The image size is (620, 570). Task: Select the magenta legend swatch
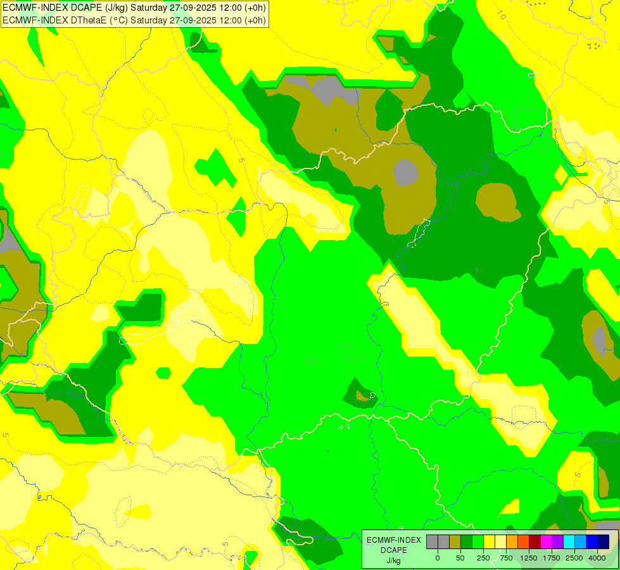tap(546, 542)
